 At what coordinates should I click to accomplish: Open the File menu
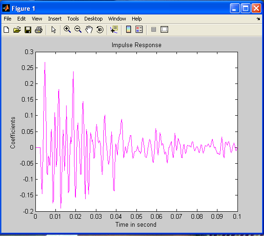[x=7, y=19]
